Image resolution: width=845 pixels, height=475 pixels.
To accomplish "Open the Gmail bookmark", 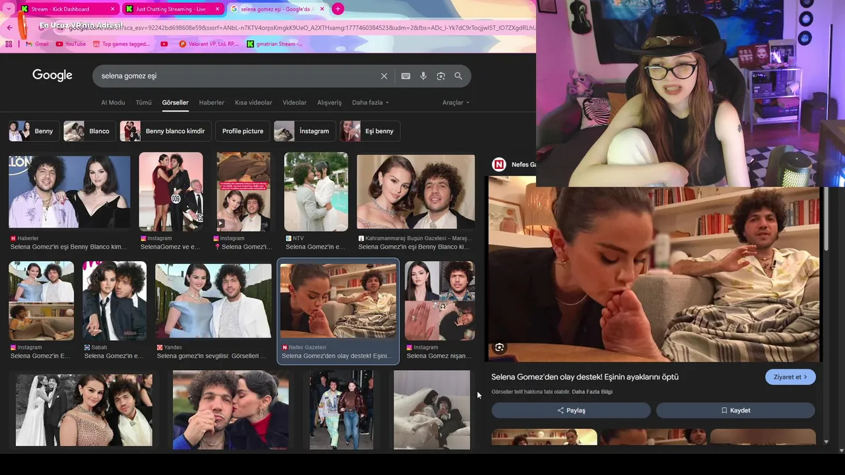I will tap(38, 44).
